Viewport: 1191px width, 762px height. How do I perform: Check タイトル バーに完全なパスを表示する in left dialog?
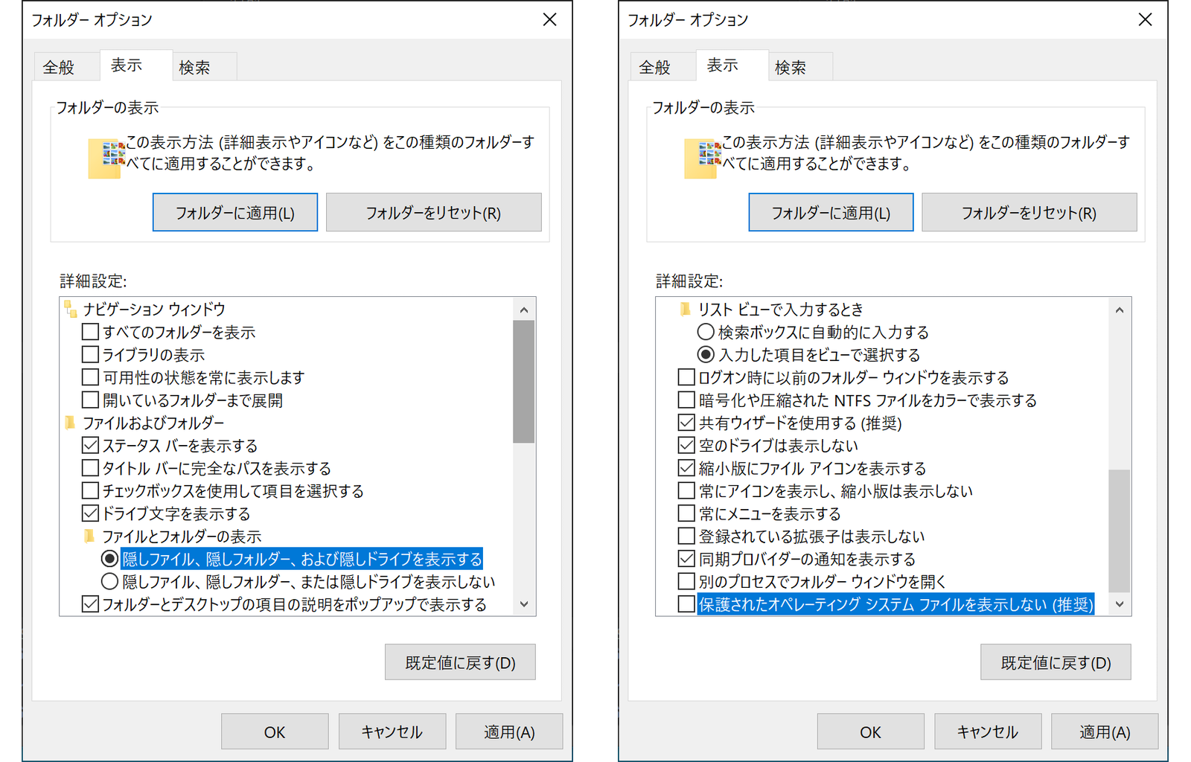point(90,468)
